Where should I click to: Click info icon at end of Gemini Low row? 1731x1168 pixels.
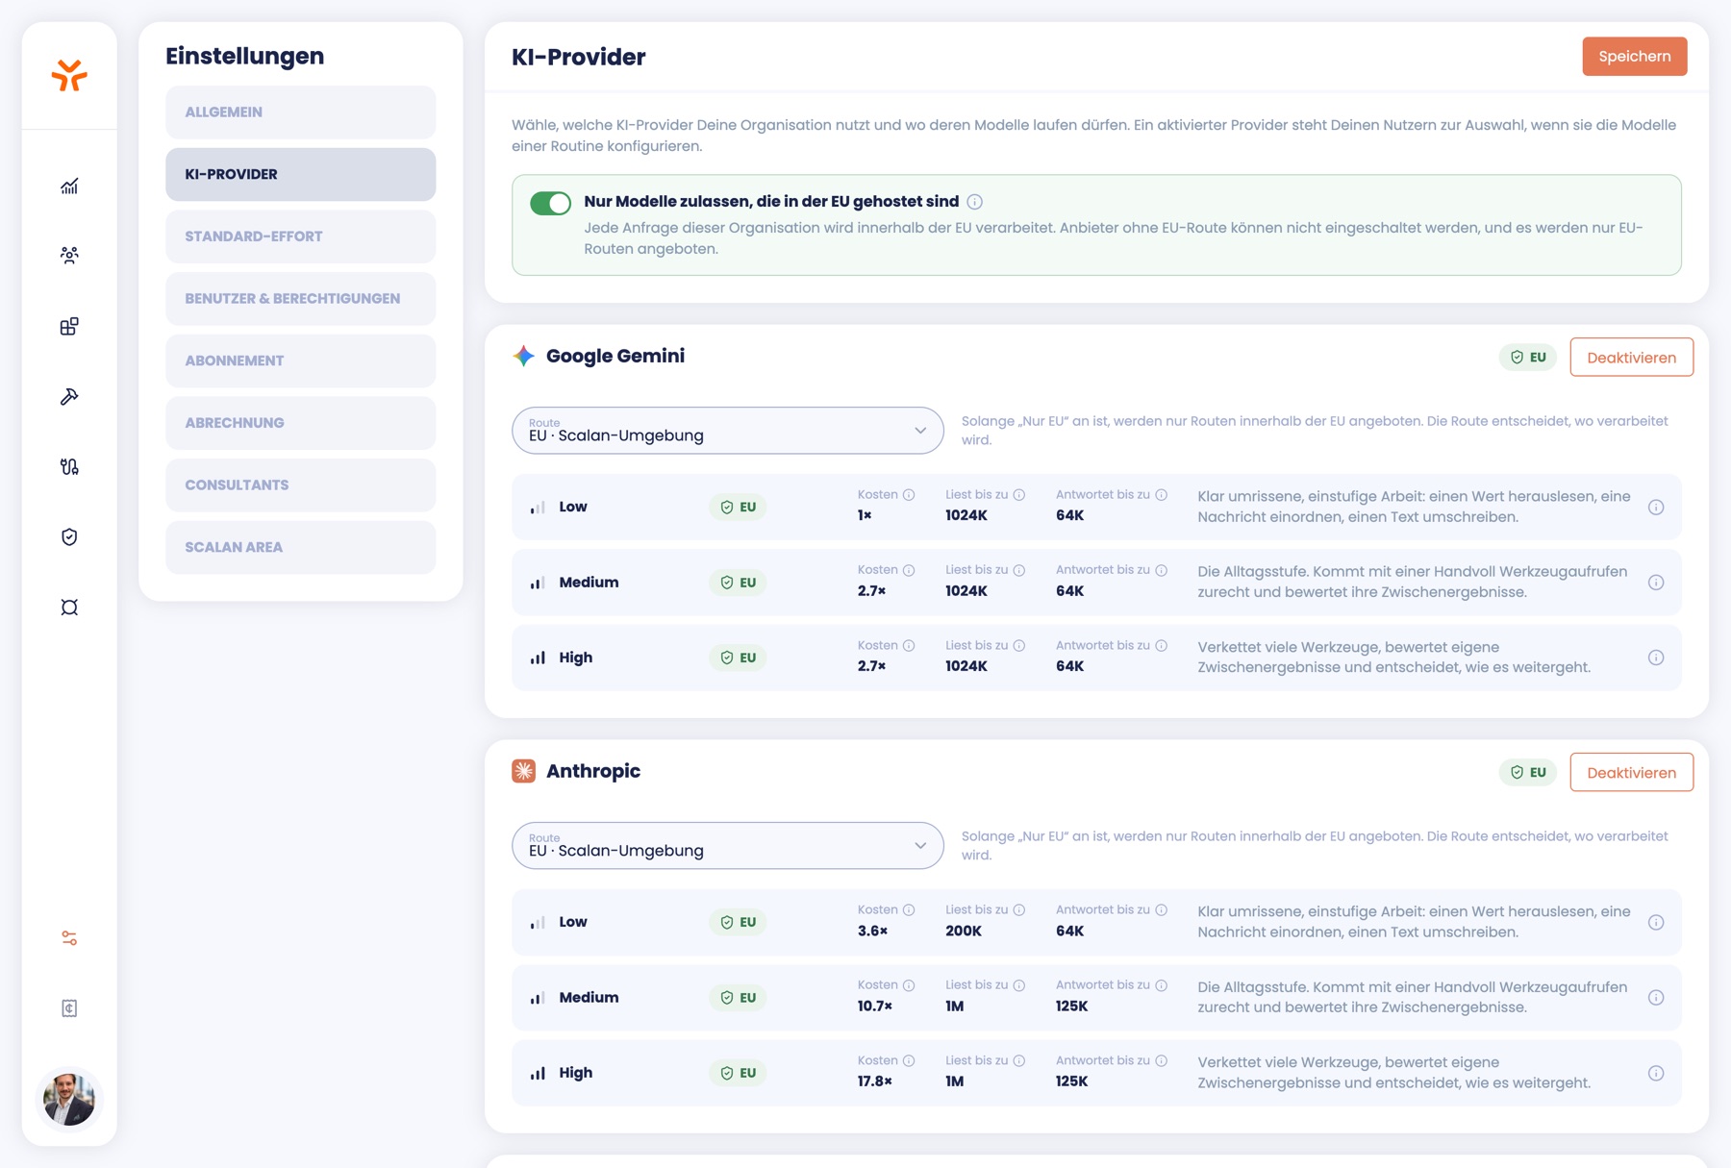pyautogui.click(x=1656, y=507)
